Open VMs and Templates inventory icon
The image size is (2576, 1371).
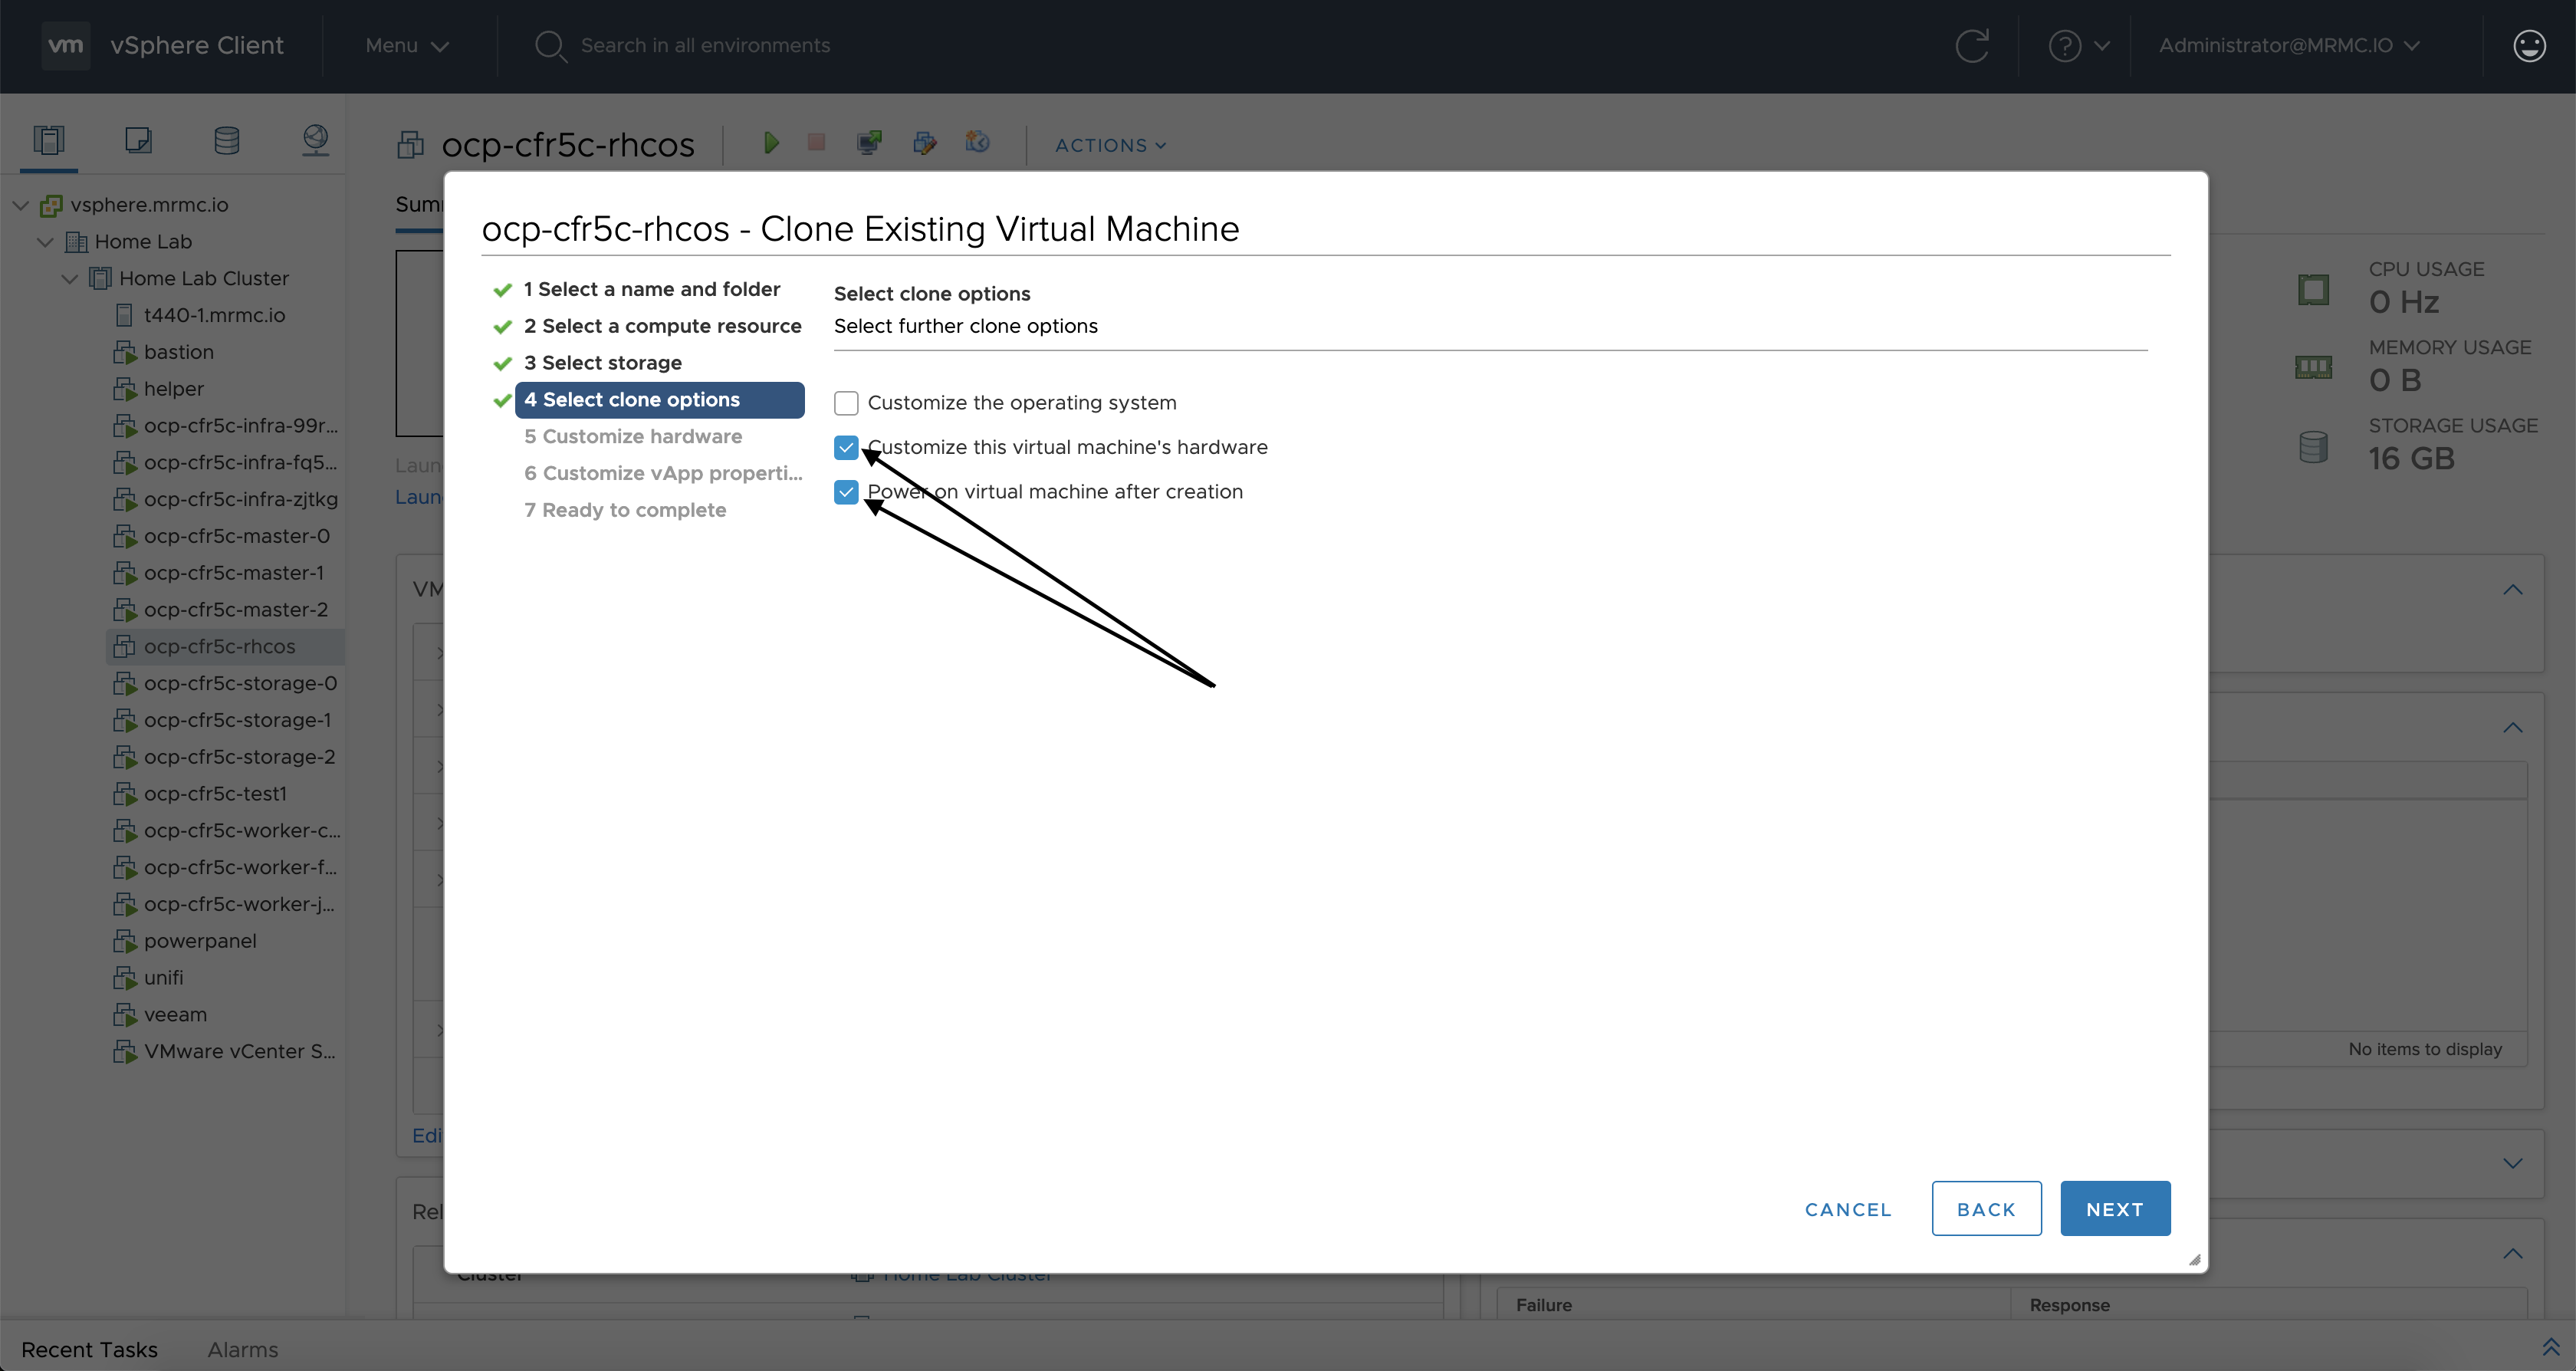(138, 140)
